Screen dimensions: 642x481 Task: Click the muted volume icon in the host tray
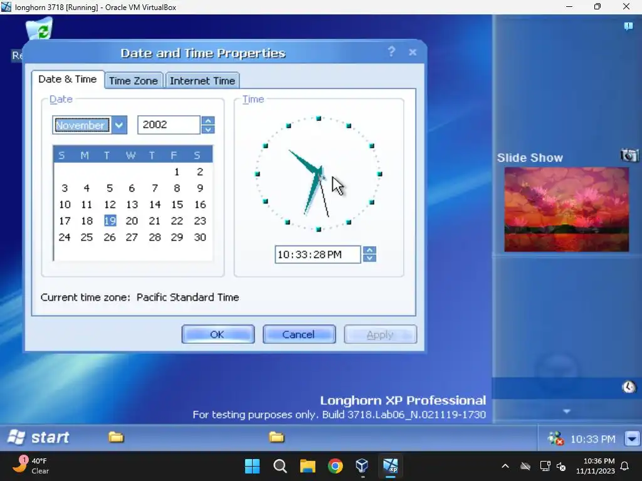[561, 466]
